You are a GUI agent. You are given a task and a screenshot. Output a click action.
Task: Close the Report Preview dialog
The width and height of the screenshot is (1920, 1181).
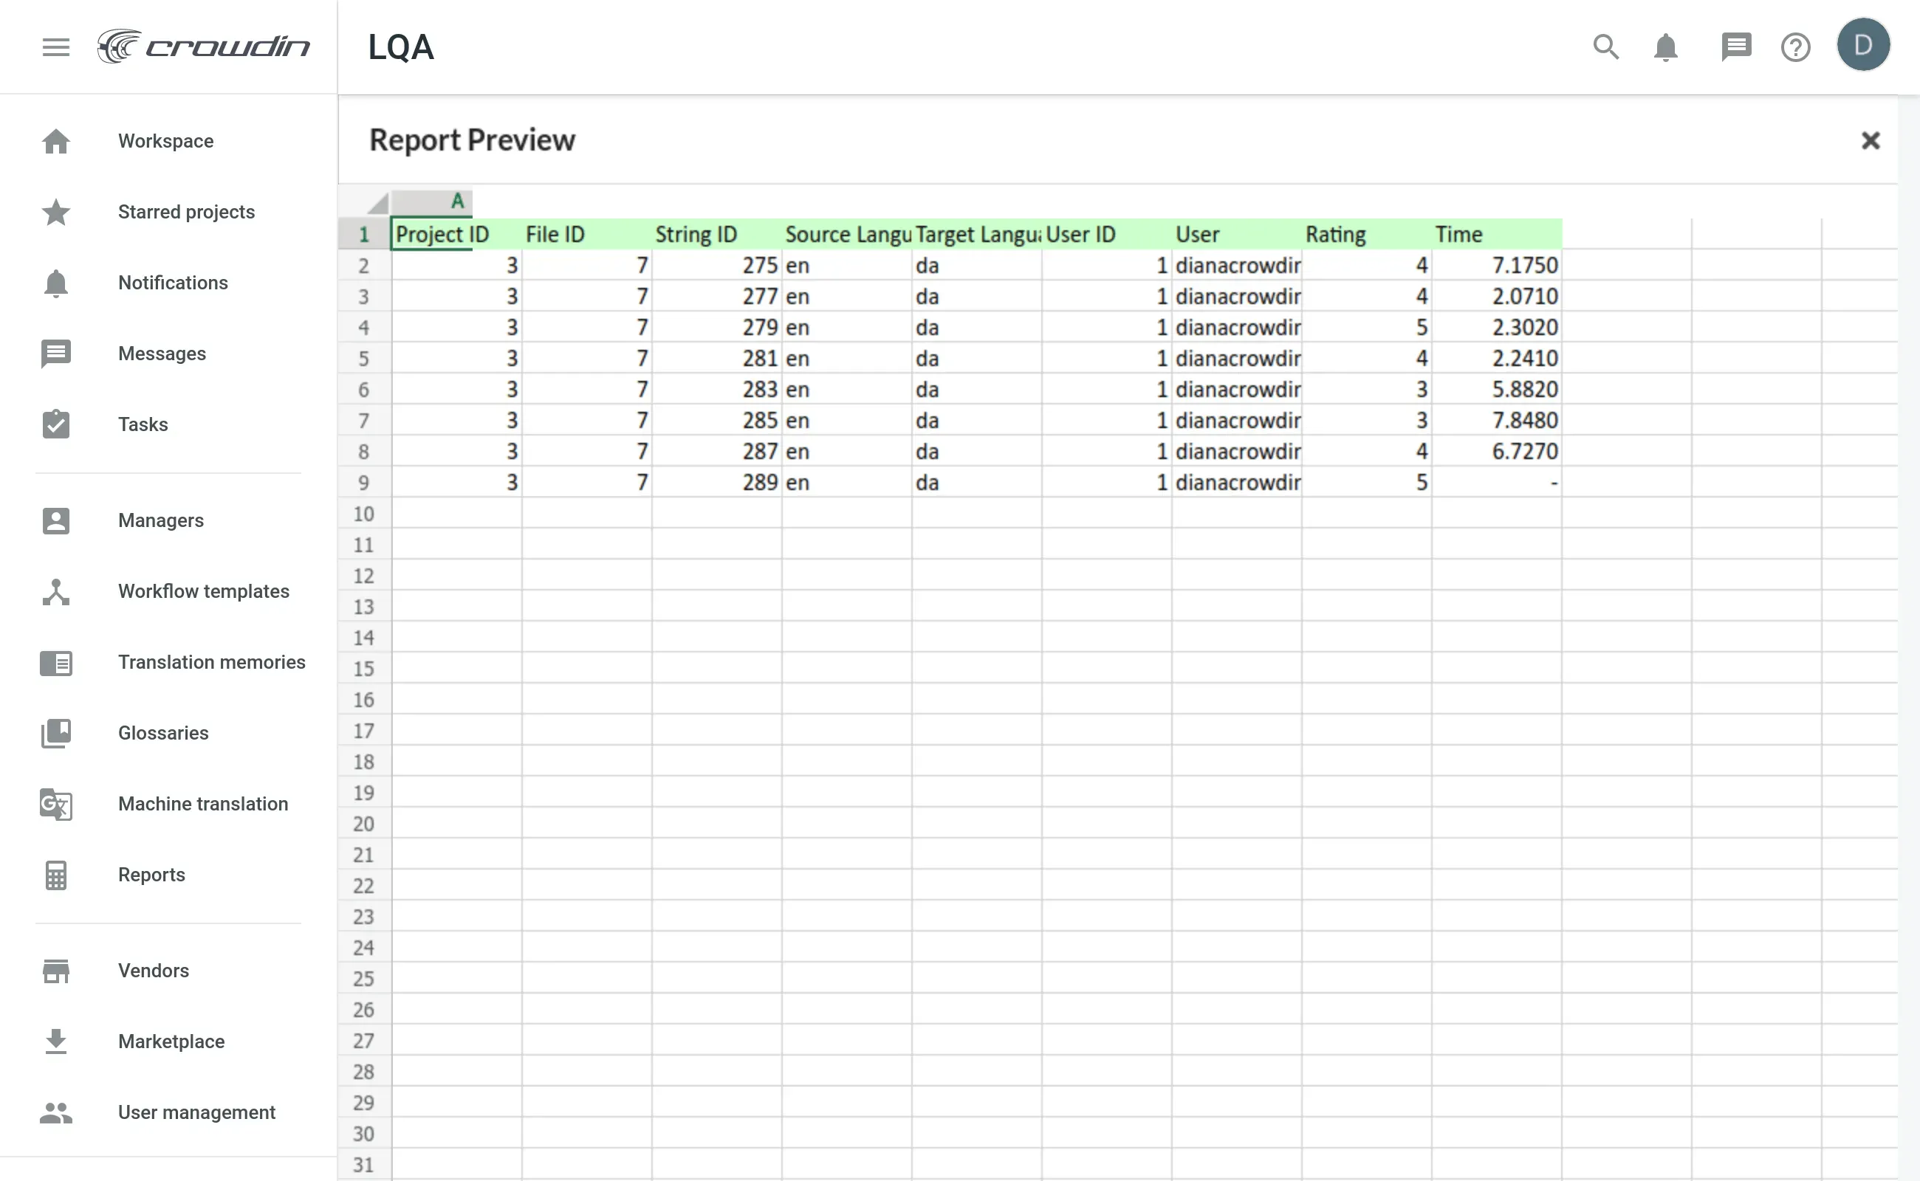[1871, 138]
